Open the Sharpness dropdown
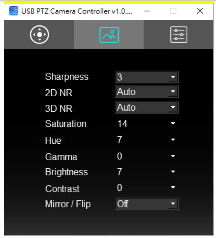This screenshot has height=238, width=216. [x=173, y=77]
